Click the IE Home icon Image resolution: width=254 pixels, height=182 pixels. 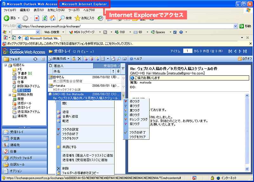52,18
